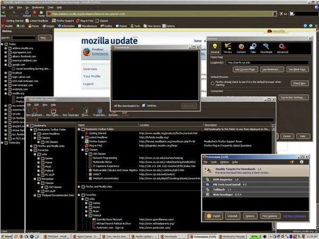The height and width of the screenshot is (239, 319).
Task: Click View Source on Web Developer toolbar
Action: (152, 26)
